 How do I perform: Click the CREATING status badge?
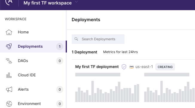click(x=165, y=67)
